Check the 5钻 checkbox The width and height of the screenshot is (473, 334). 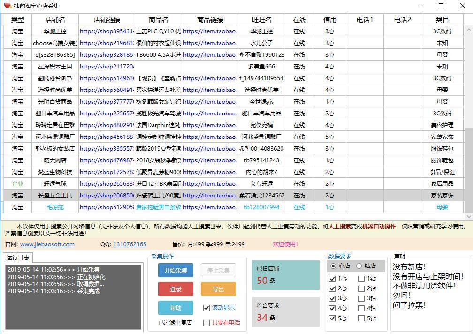tap(361, 319)
